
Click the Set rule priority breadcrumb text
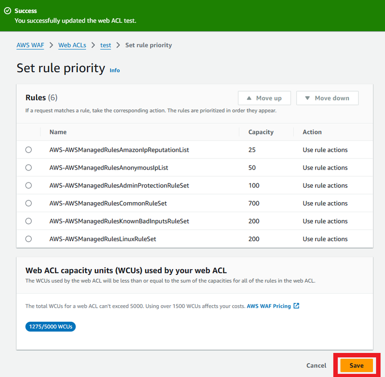tap(149, 45)
